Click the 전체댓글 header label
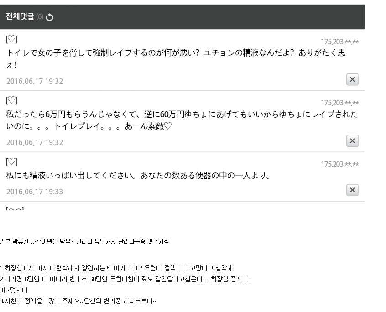Viewport: 386px width, 312px height. pos(20,16)
